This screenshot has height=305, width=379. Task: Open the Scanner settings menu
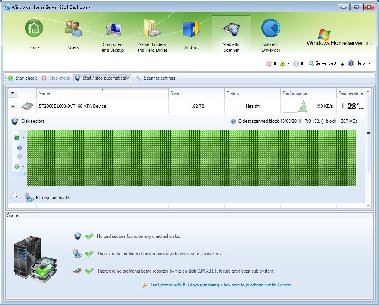(x=159, y=78)
